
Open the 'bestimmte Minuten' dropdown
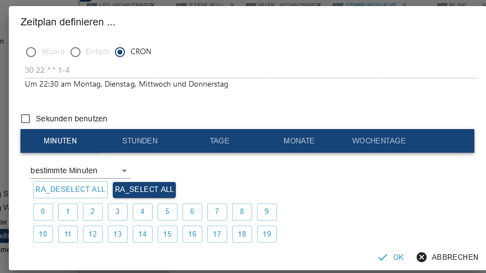coord(80,170)
